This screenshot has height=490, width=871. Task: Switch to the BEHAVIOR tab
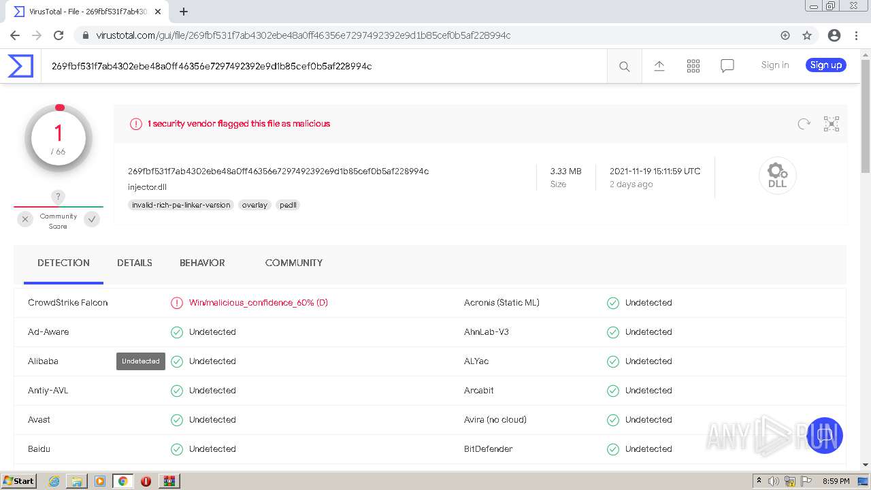[202, 263]
